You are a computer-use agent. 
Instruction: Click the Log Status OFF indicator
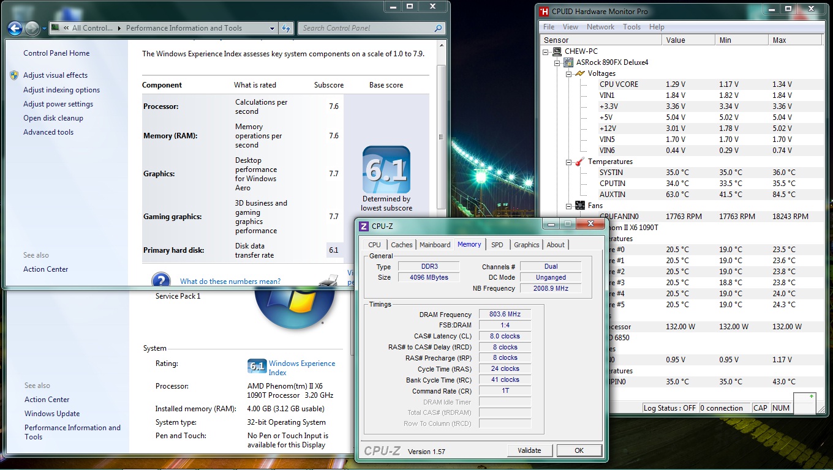click(x=670, y=408)
